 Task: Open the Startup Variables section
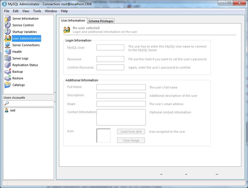tap(24, 32)
